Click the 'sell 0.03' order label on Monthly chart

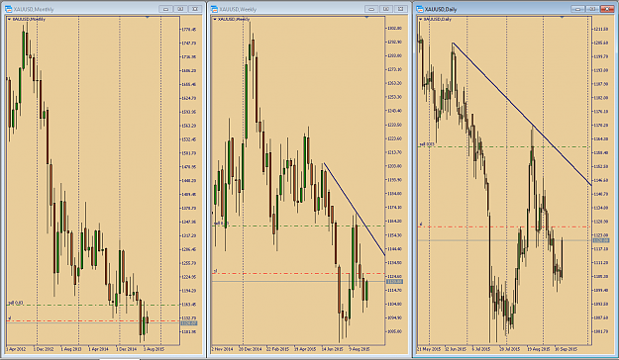[x=16, y=303]
